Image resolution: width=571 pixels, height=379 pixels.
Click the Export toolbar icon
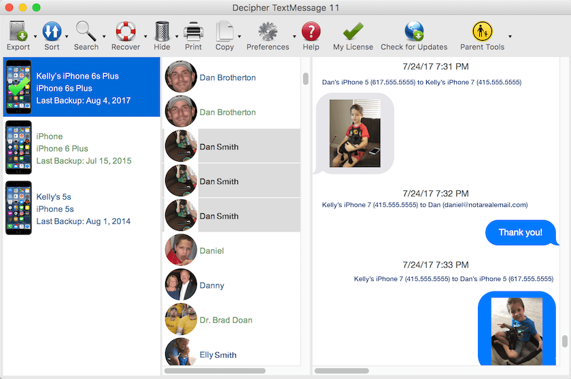(18, 31)
